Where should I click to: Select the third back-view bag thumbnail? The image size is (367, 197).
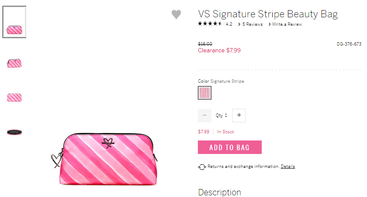pos(14,97)
